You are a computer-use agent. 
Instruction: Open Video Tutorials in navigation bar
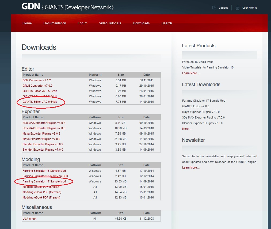110,23
